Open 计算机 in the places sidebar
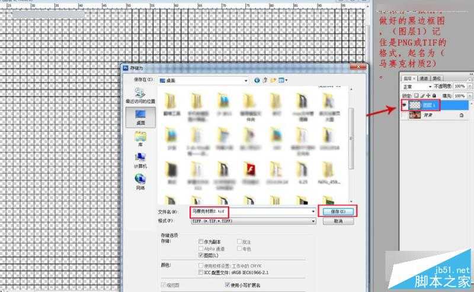This screenshot has height=292, width=474. pos(140,160)
